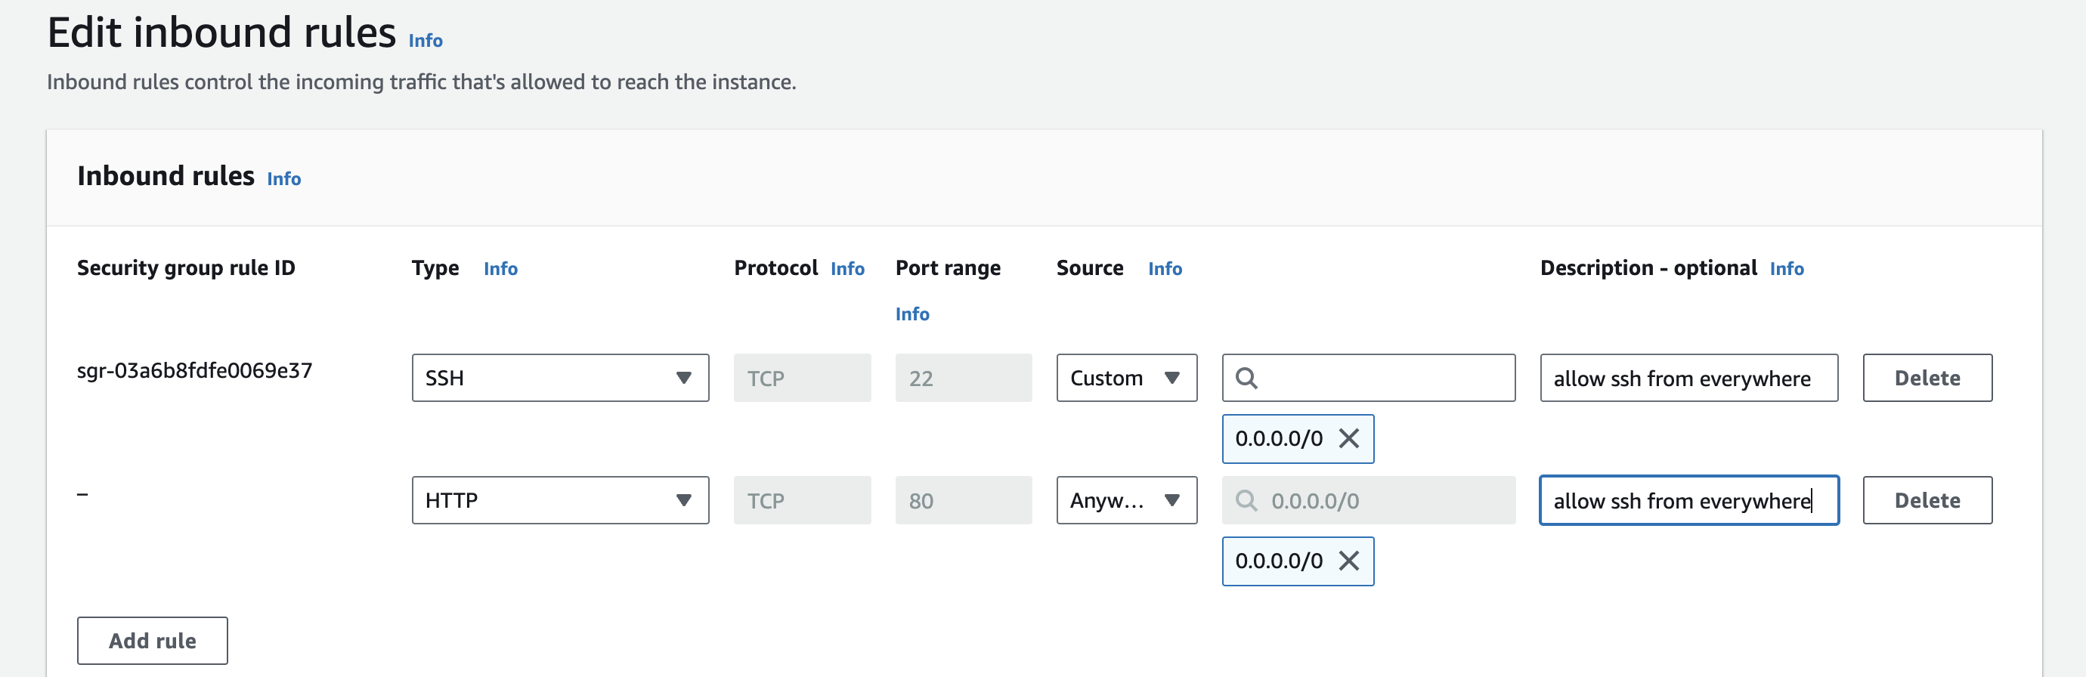Focus the SSH rule source search field
This screenshot has height=677, width=2086.
[x=1385, y=379]
